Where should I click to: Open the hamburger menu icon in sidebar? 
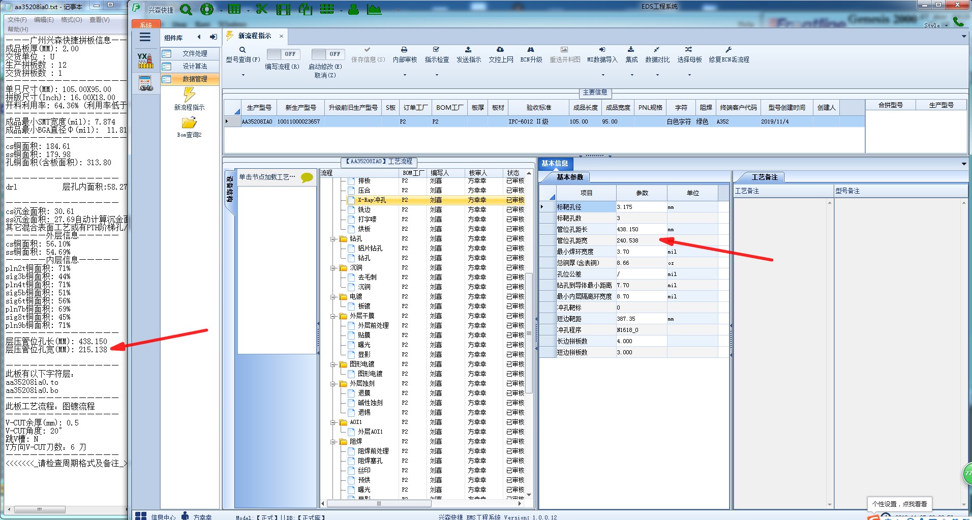click(145, 37)
